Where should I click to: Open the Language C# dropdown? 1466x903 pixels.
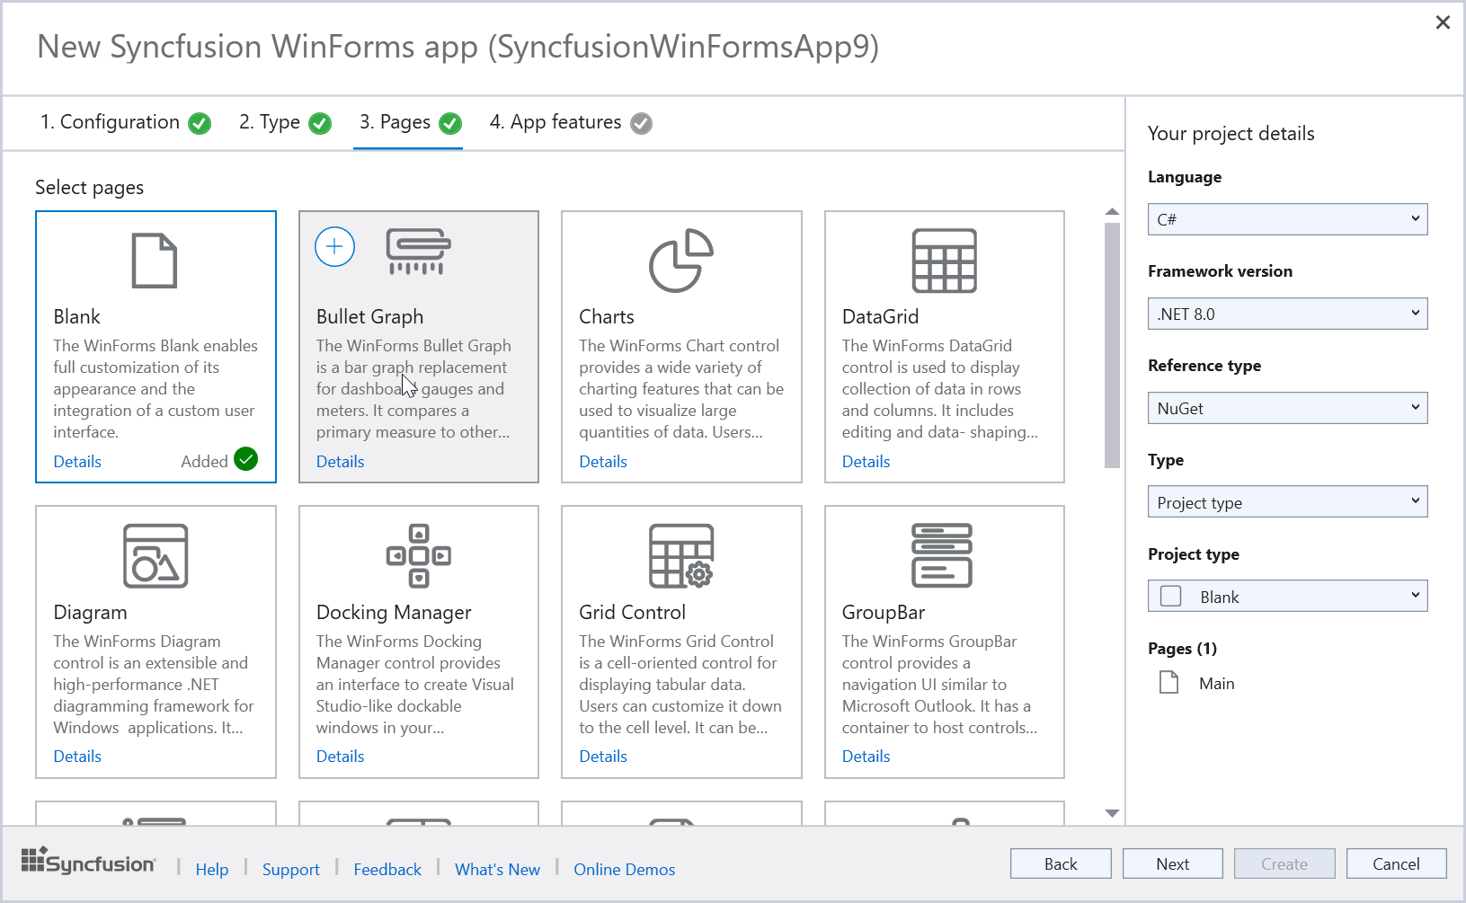click(x=1286, y=219)
